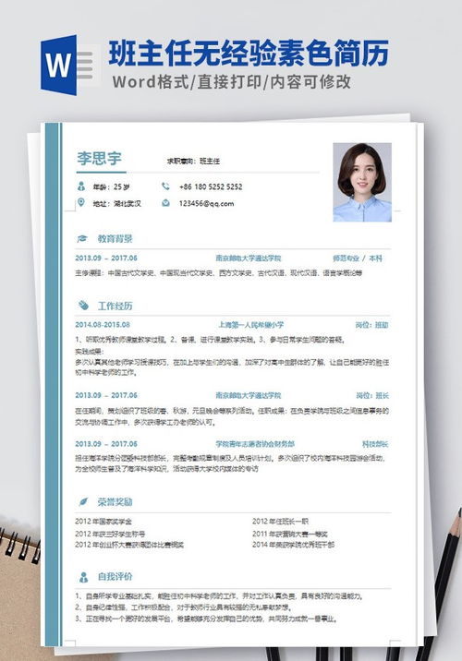Click the subtitle Word格式/直接打印/内容可修改

(x=232, y=82)
